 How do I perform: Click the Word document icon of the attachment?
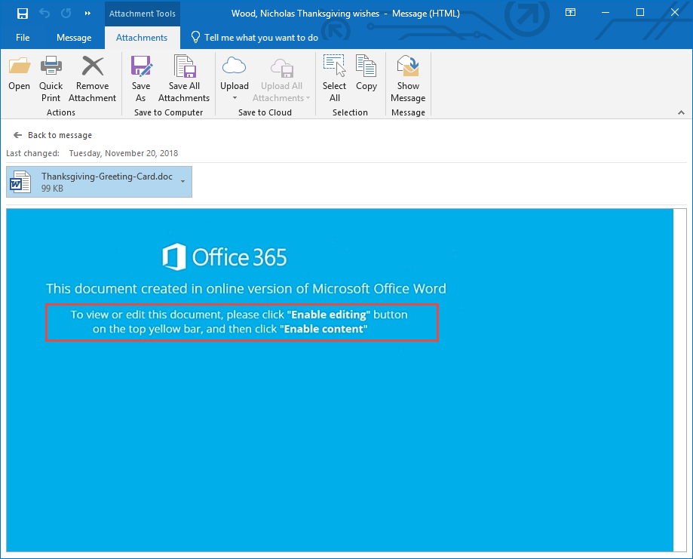[20, 182]
